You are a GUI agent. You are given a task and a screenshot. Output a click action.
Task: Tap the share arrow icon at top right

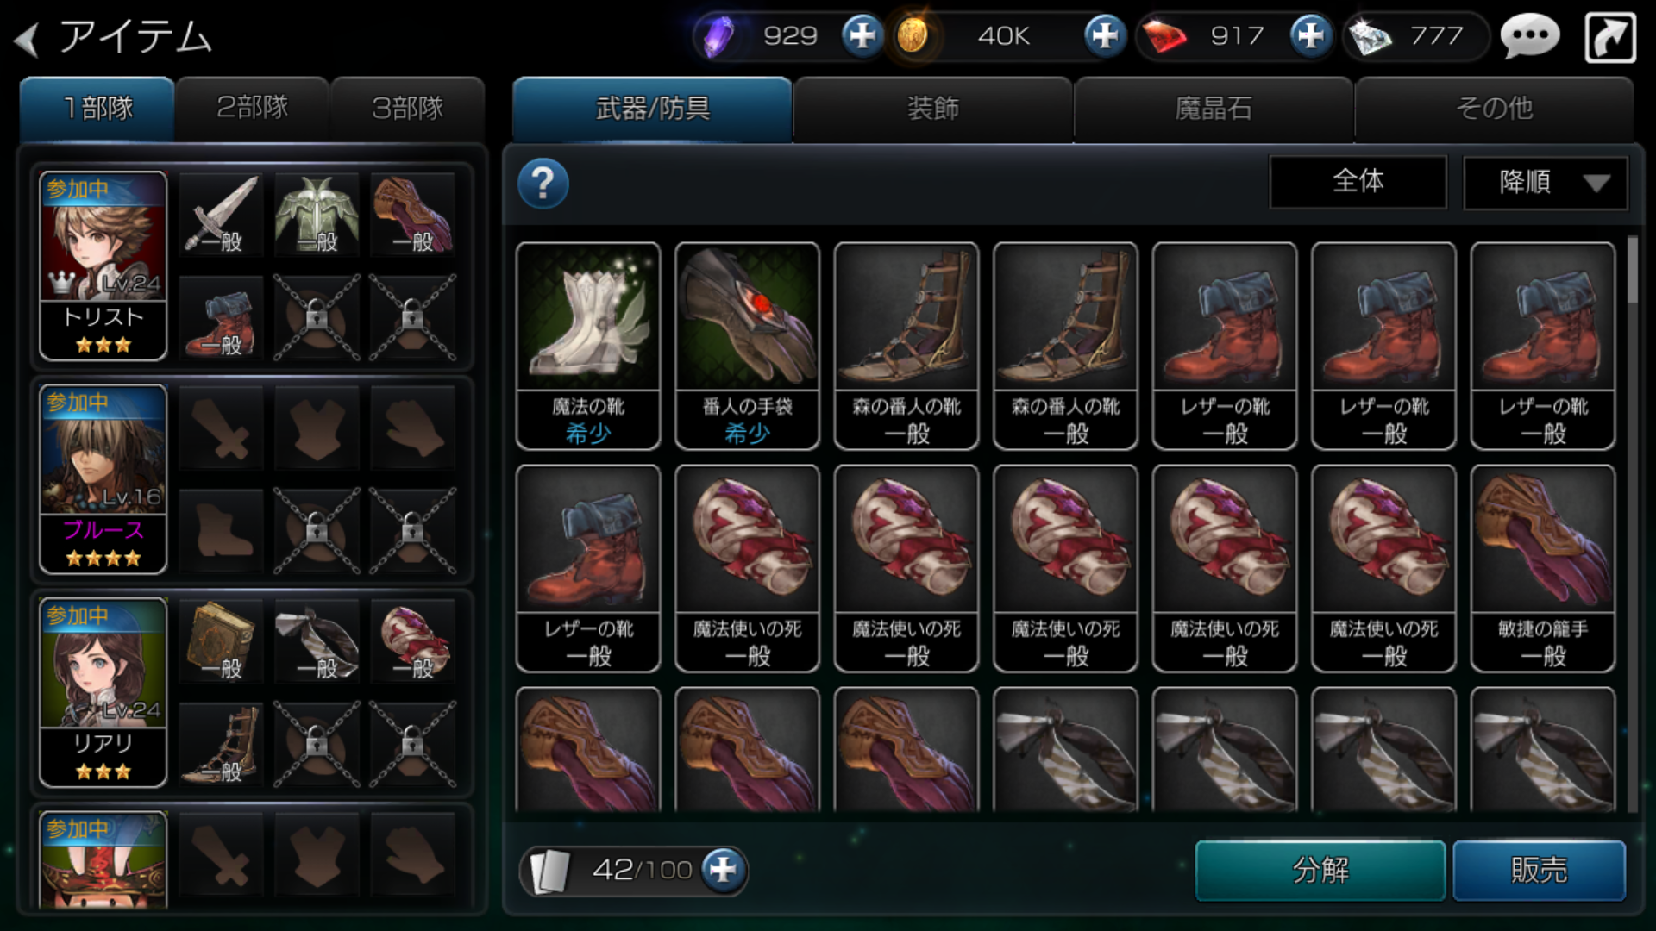(x=1610, y=38)
